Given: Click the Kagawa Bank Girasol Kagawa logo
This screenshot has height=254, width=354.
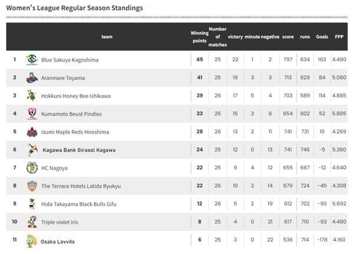Looking at the screenshot, I should click(32, 150).
